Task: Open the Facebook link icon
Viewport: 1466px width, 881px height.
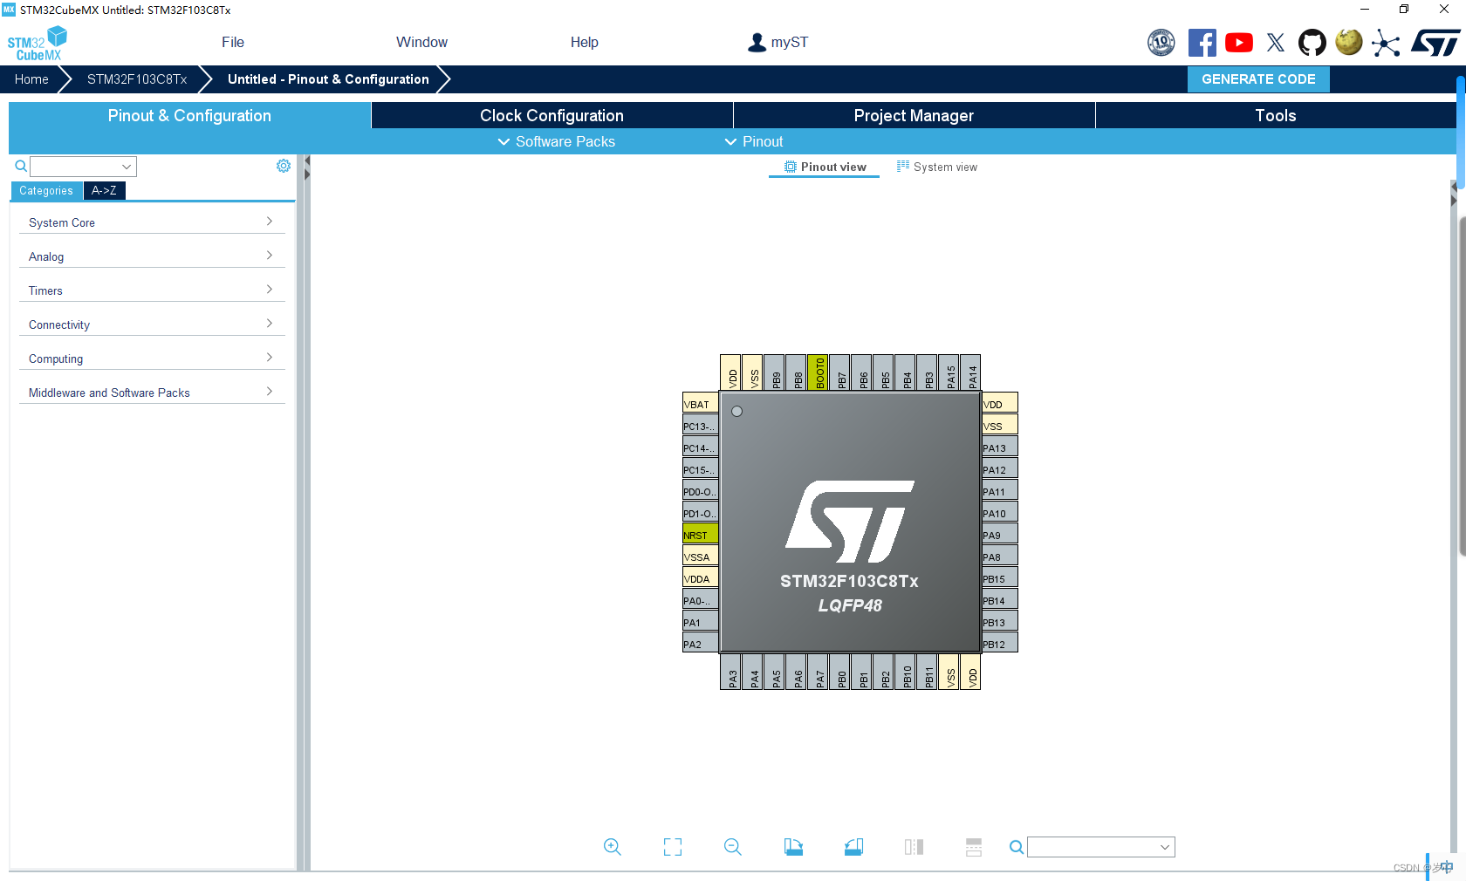Action: click(1202, 42)
